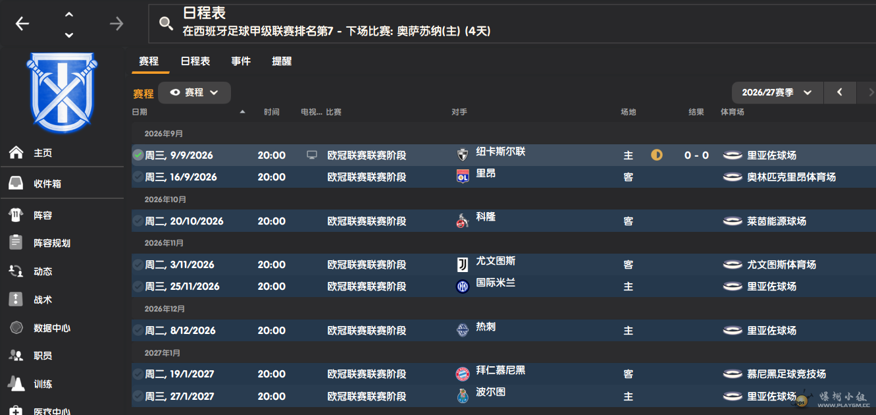Toggle checkmark on the 16/9/2026 Lyon fixture
The width and height of the screenshot is (876, 415).
pyautogui.click(x=138, y=177)
